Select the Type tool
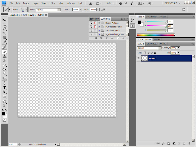 [4, 88]
